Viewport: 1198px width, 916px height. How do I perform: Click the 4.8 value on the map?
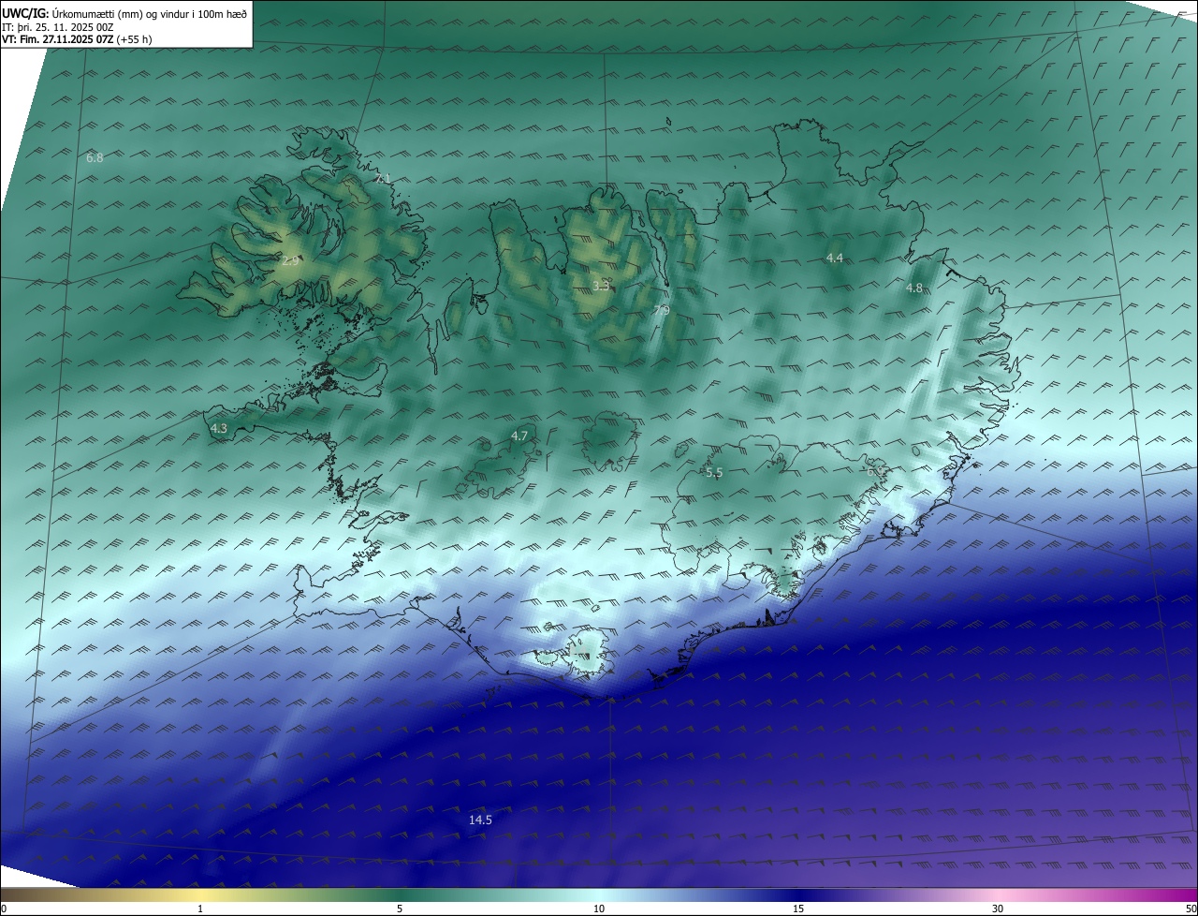tap(914, 288)
